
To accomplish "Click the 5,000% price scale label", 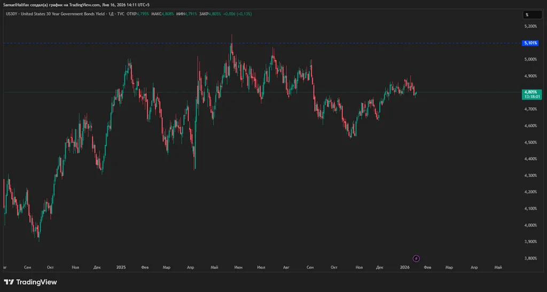I will (530, 59).
